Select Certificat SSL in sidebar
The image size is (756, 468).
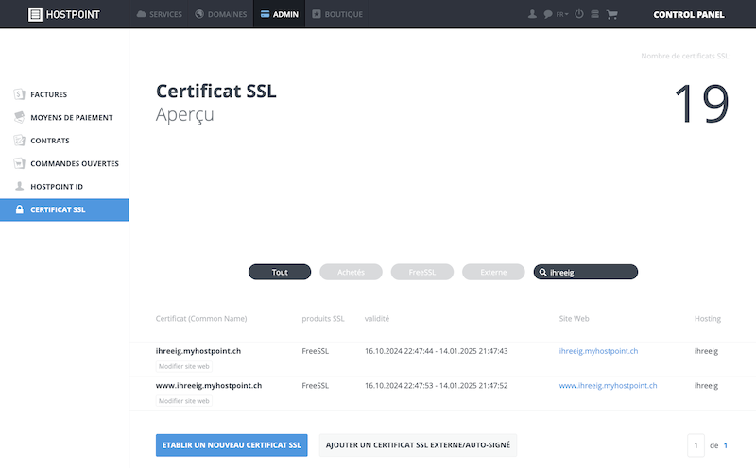pyautogui.click(x=64, y=209)
